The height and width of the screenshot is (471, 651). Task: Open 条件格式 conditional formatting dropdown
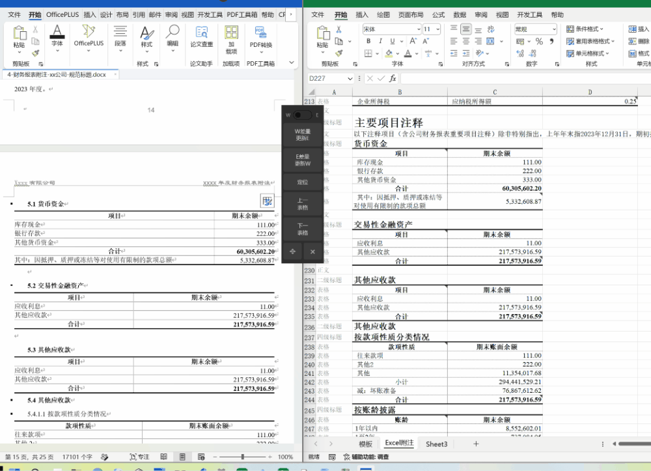coord(585,29)
